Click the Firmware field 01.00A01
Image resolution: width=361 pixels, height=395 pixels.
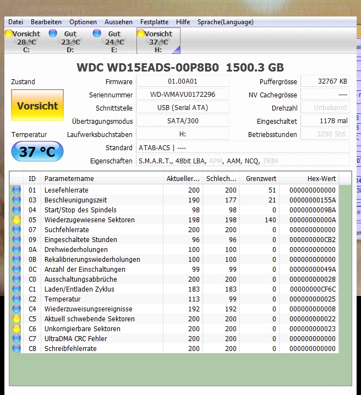click(183, 81)
